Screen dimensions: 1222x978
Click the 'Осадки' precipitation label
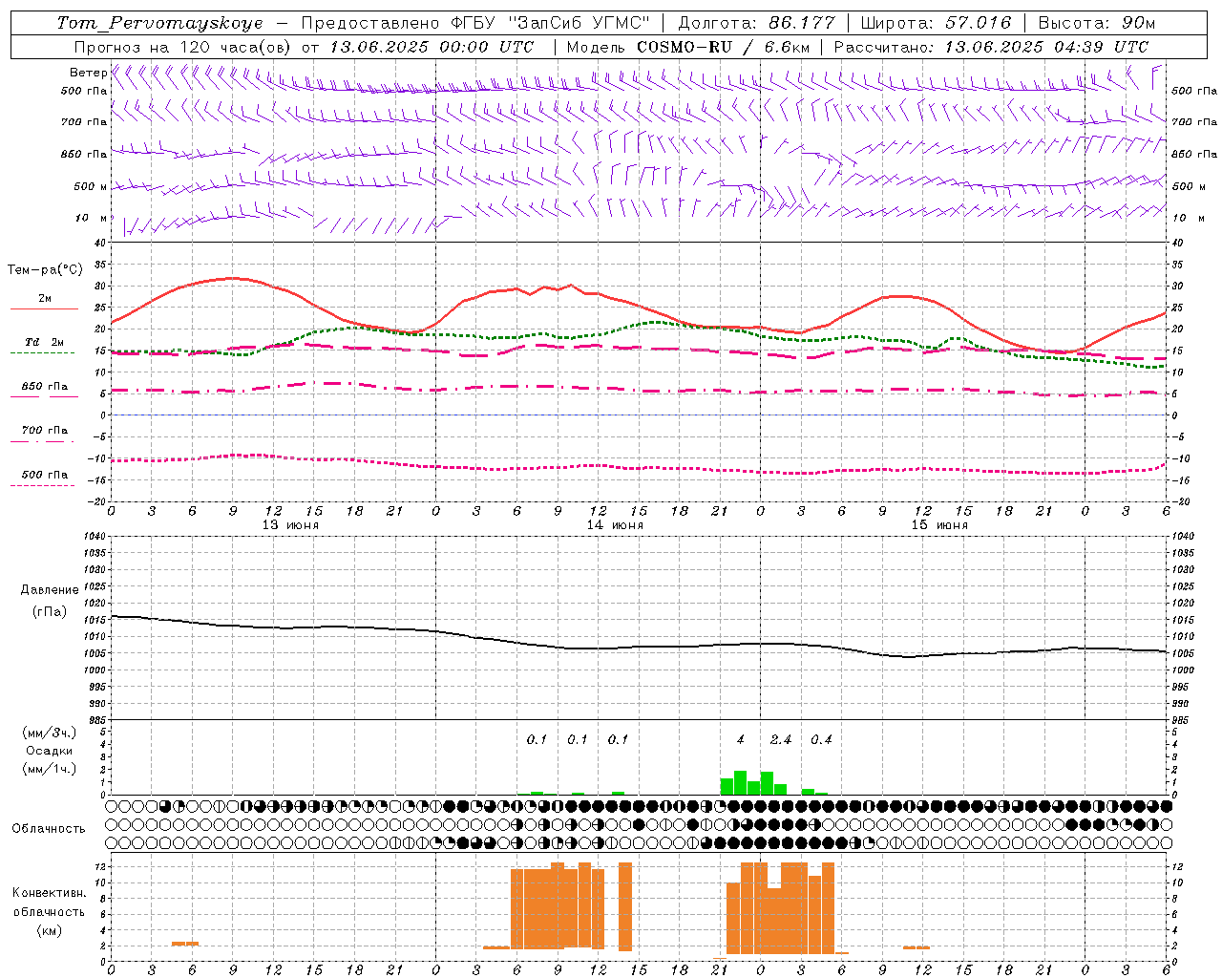click(x=48, y=751)
